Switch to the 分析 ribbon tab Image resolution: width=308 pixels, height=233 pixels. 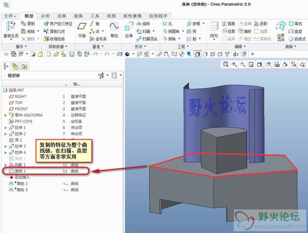[45, 16]
